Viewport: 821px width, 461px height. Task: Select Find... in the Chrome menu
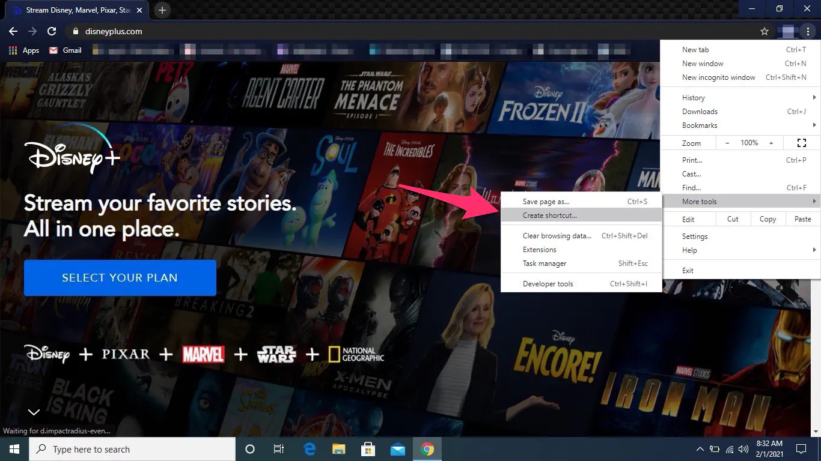[x=740, y=188]
